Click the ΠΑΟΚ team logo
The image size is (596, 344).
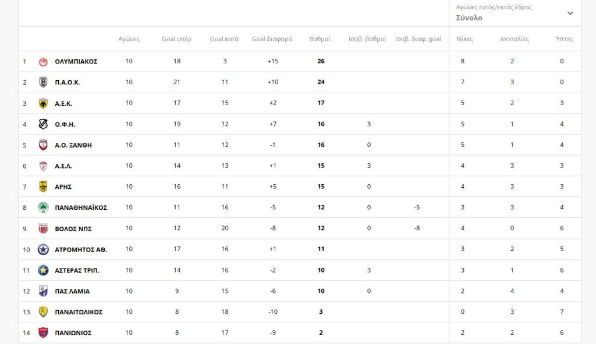click(x=43, y=83)
